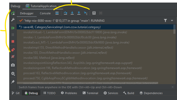
Task: Select frame invoke:103, DirectMethodHandleAccessor
Action: tap(95, 53)
